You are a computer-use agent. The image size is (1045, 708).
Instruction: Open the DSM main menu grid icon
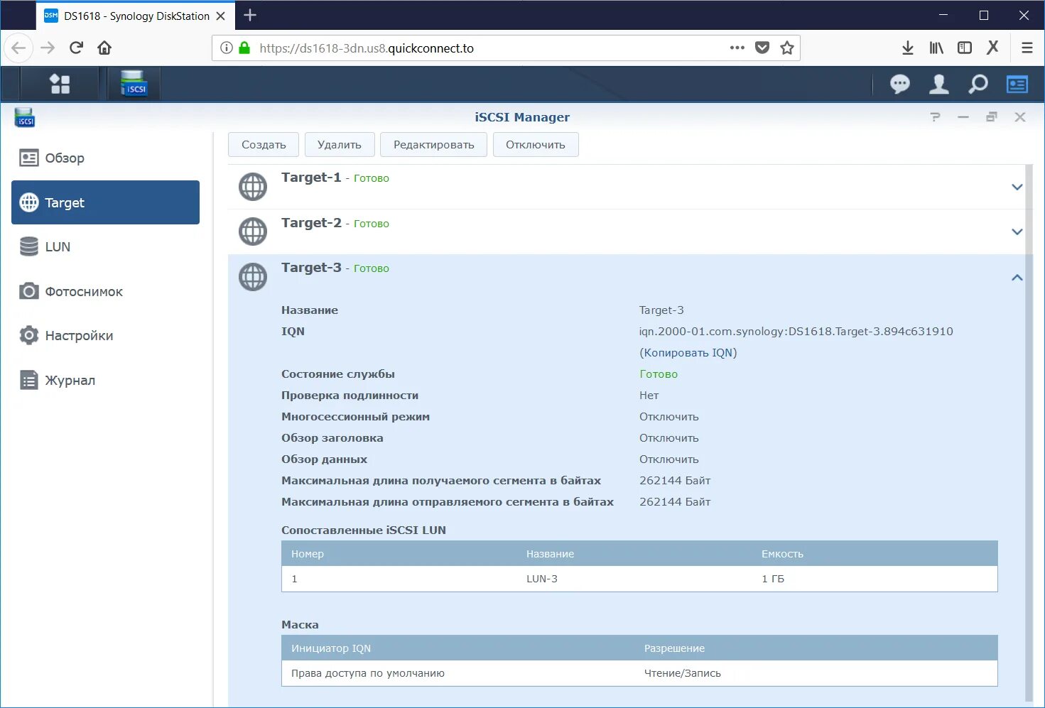[x=60, y=84]
